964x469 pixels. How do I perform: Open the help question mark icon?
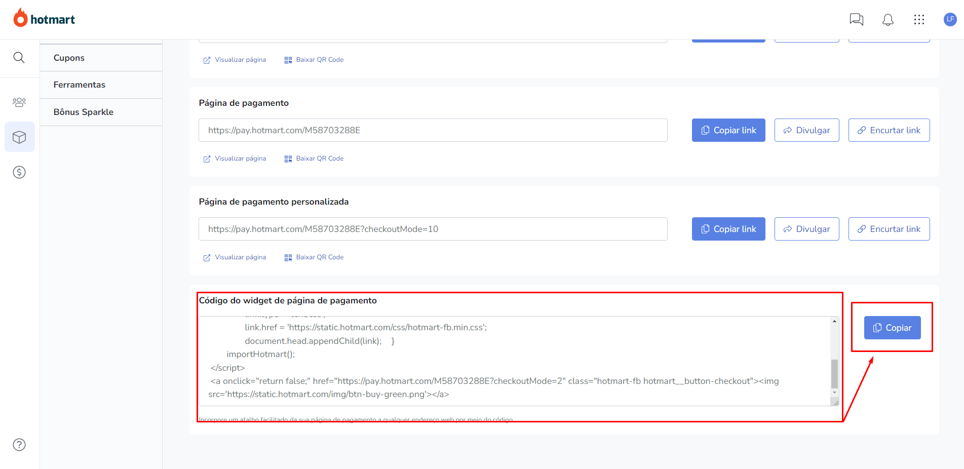(19, 445)
